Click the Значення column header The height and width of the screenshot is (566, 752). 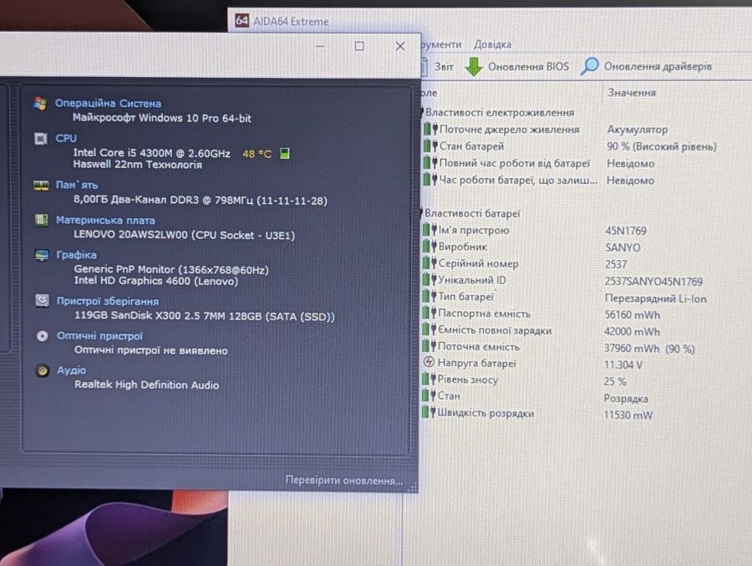pyautogui.click(x=631, y=93)
